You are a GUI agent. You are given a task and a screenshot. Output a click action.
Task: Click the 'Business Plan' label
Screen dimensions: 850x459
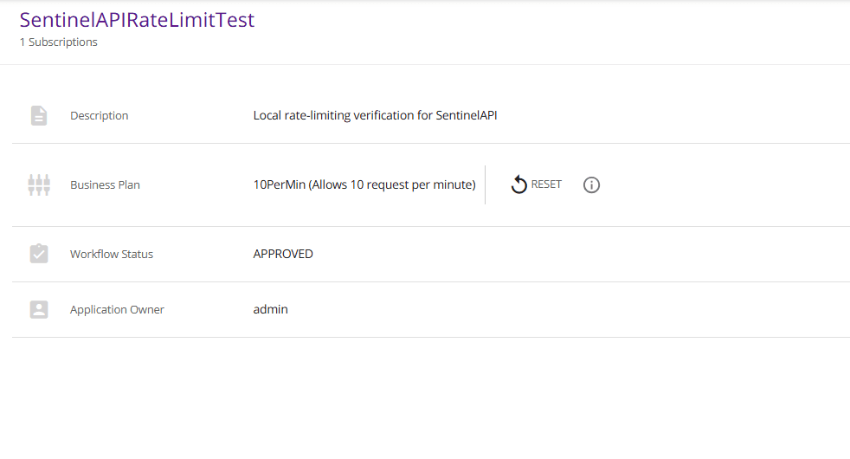[x=105, y=185]
